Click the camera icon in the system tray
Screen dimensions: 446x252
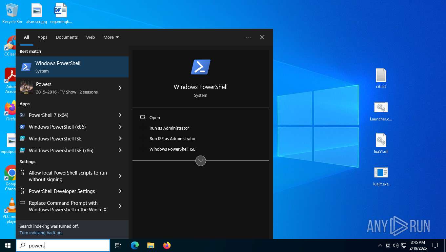[388, 245]
